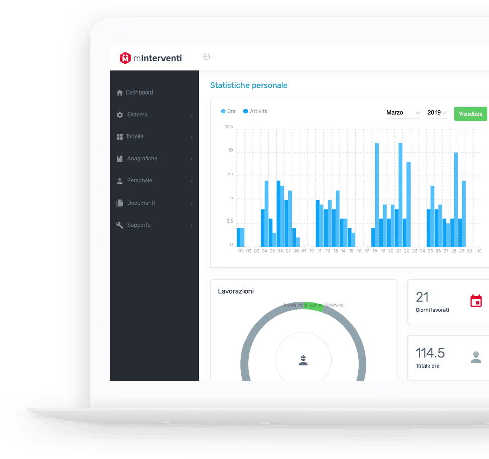The height and width of the screenshot is (459, 489).
Task: Click the Dashboard home icon
Action: pyautogui.click(x=119, y=93)
